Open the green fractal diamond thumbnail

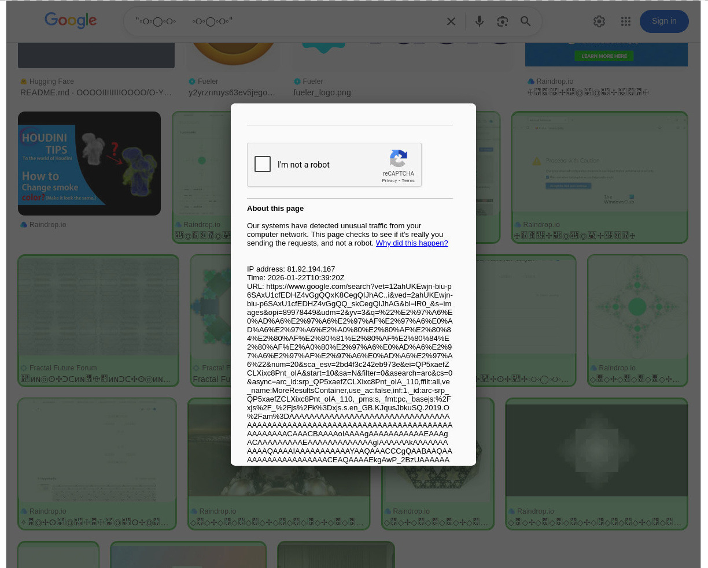637,307
